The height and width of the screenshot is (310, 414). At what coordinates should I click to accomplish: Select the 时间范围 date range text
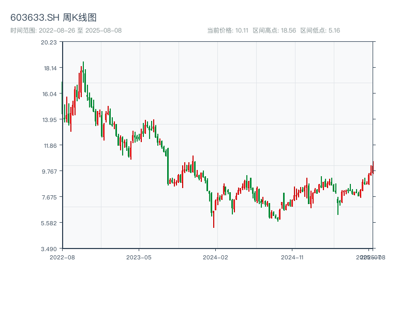click(x=66, y=30)
